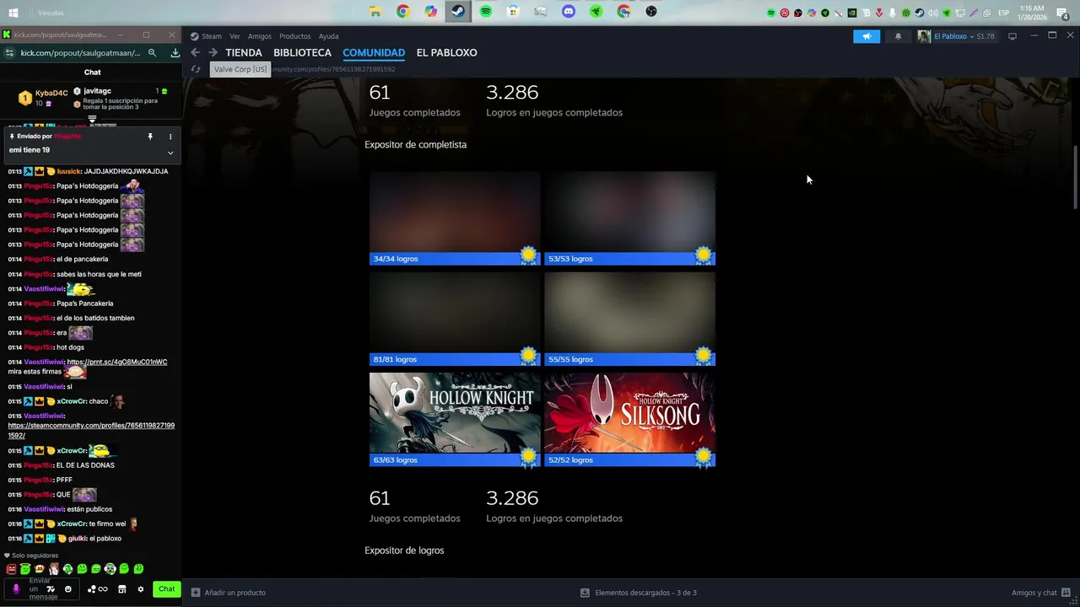
Task: Open Amigos y chat friends icon
Action: [x=1066, y=593]
